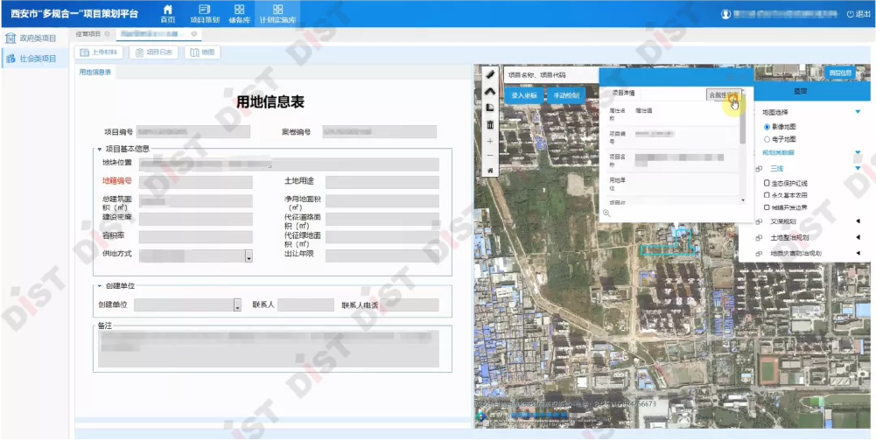876x441 pixels.
Task: Open the 项目策划 module icon
Action: coord(205,13)
